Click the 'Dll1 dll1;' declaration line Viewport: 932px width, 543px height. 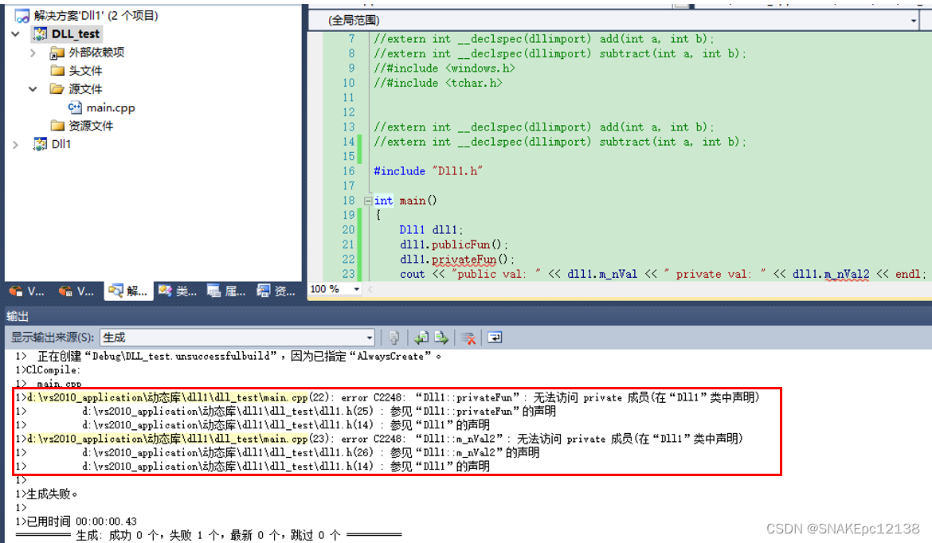point(431,230)
